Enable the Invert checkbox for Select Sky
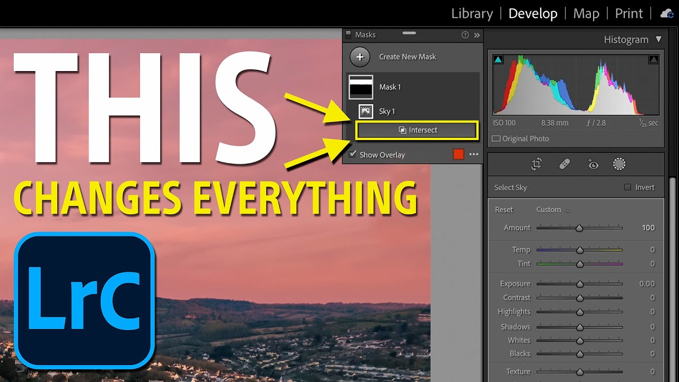 [x=628, y=187]
